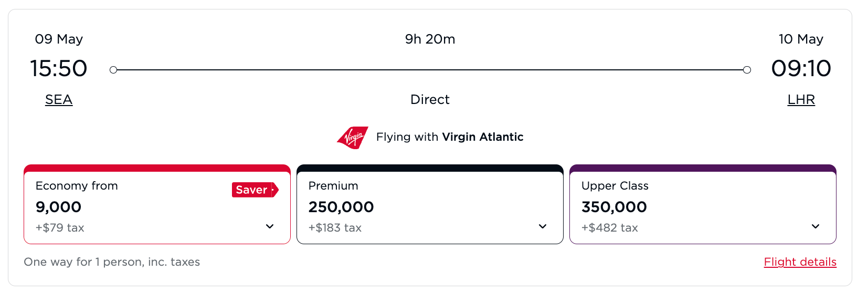Select the "Economy from" fare heading

tap(77, 186)
